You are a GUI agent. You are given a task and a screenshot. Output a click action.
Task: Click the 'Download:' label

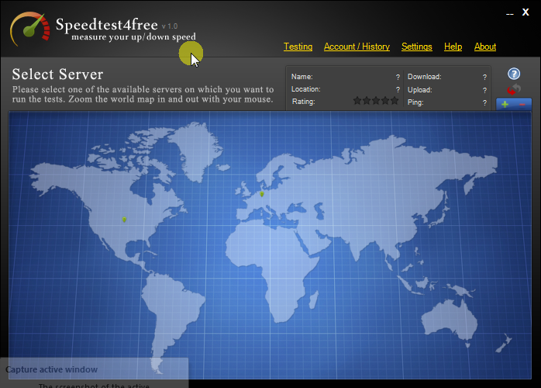pyautogui.click(x=425, y=77)
